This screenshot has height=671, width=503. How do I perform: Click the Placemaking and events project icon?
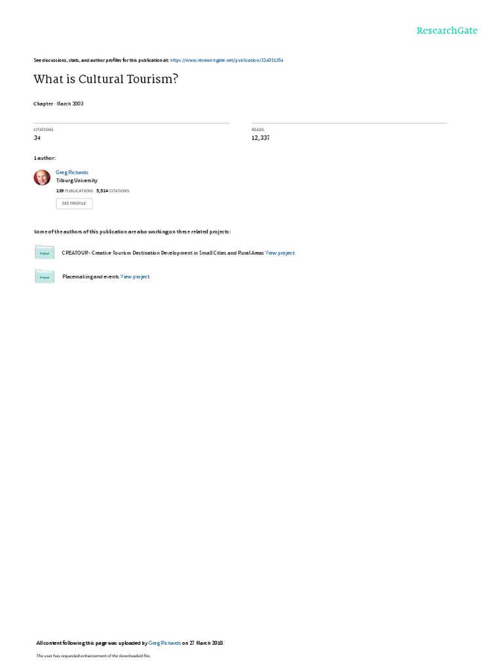pos(45,276)
